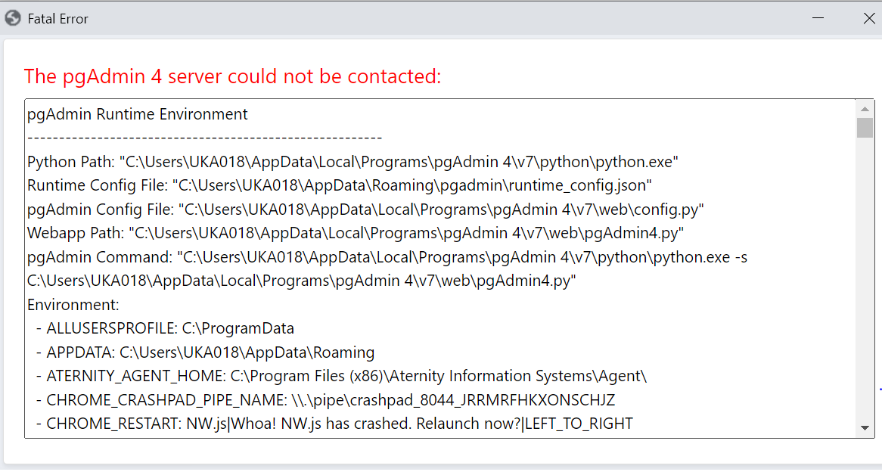This screenshot has height=475, width=882.
Task: Click the globe icon in the title bar
Action: pos(13,19)
